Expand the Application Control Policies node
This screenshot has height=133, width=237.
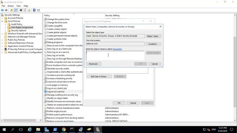[2, 46]
